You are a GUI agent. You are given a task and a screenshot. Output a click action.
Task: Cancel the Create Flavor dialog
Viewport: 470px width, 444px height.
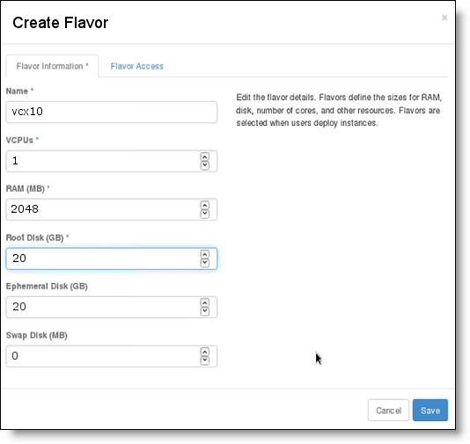[x=388, y=411]
